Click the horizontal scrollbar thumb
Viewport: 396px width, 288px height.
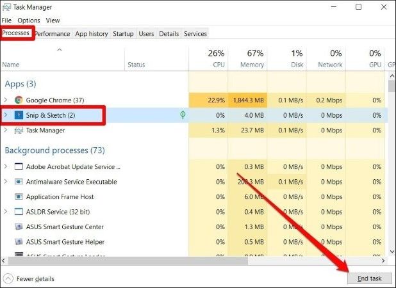128,260
